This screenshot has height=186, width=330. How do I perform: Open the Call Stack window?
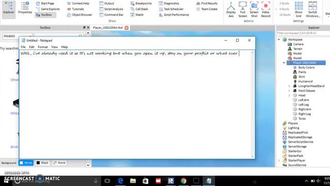(139, 9)
